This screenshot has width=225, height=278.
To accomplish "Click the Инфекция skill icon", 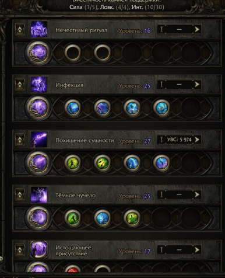I will (39, 85).
